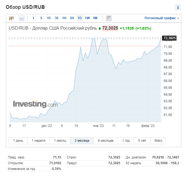Show the Макс. time range

pos(158,141)
